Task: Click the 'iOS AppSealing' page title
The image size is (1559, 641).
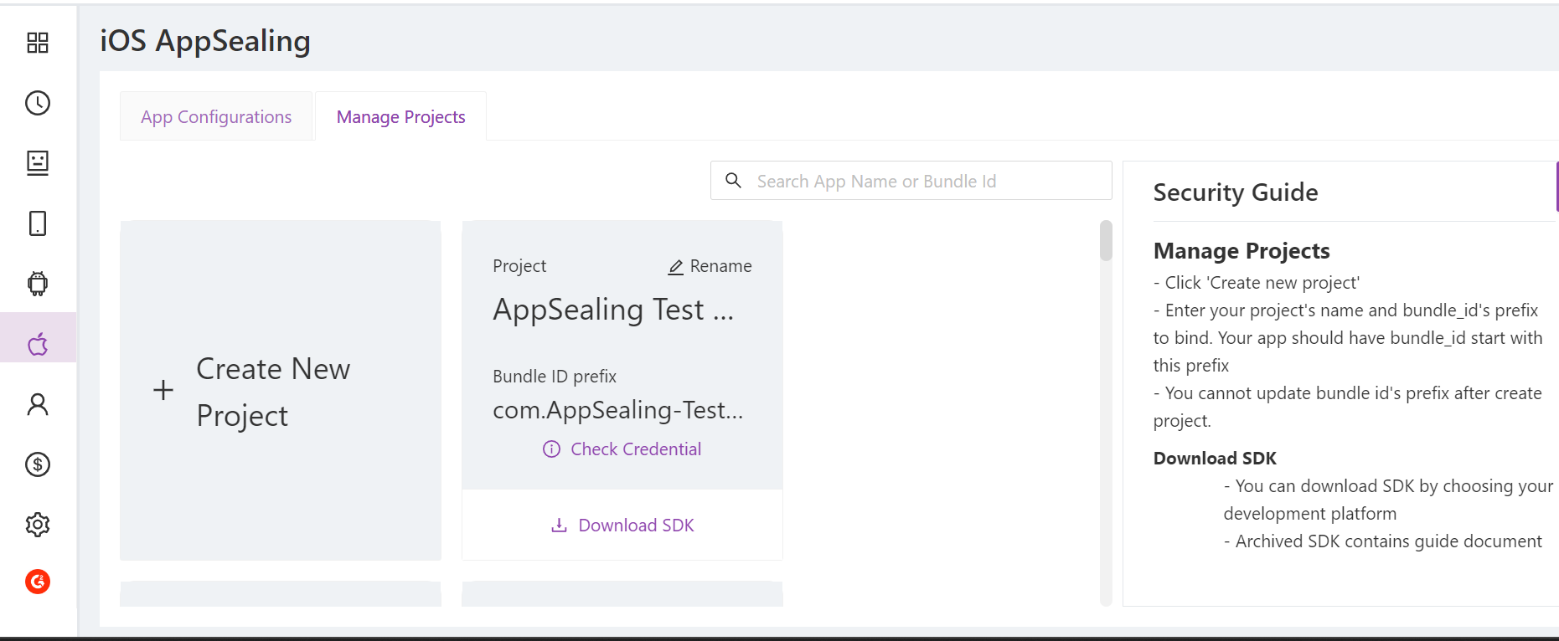Action: click(205, 41)
